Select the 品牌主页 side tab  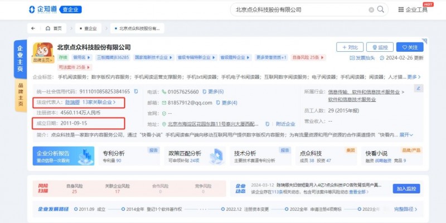21,95
